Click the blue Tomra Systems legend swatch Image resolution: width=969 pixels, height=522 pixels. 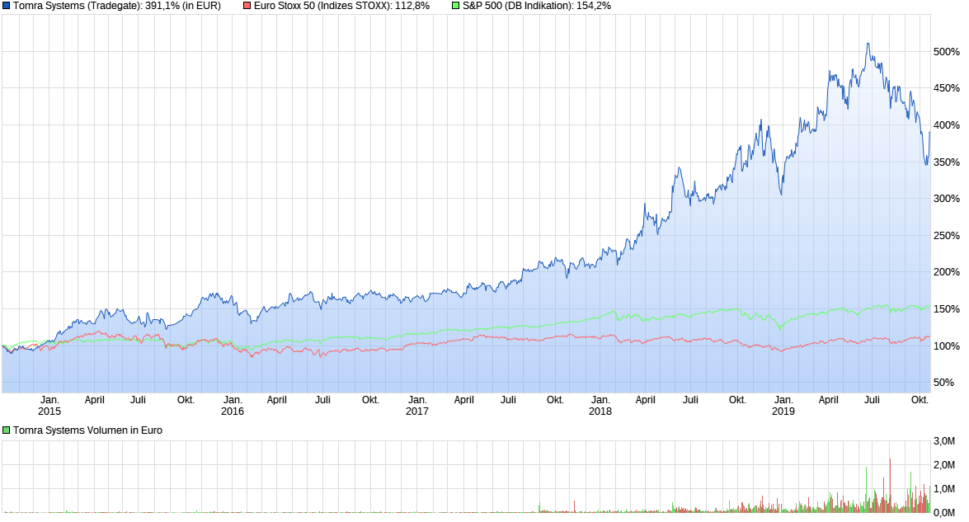pyautogui.click(x=6, y=6)
